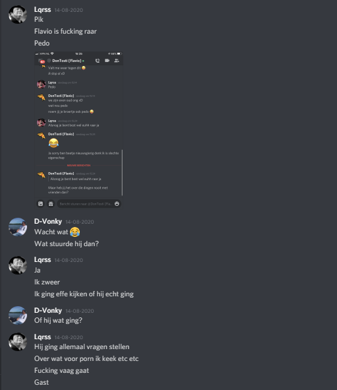This screenshot has width=337, height=390.
Task: Click the menu icon with red badge
Action: pos(41,61)
